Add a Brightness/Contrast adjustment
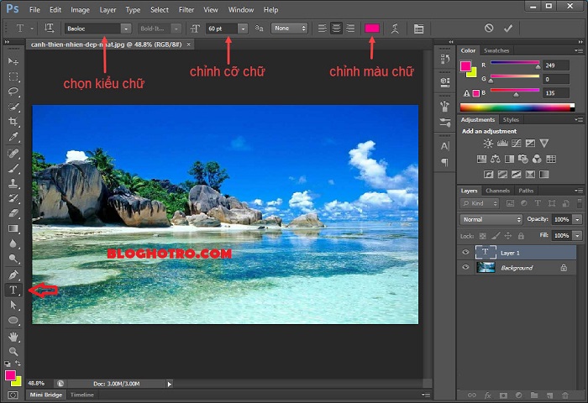The width and height of the screenshot is (588, 403). (x=488, y=144)
